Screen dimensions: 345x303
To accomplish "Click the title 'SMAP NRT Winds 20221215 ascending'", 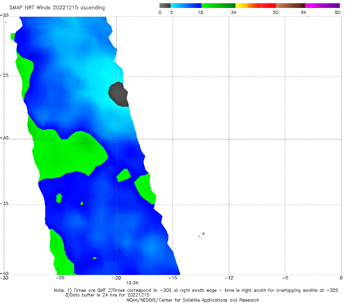I will pyautogui.click(x=57, y=7).
